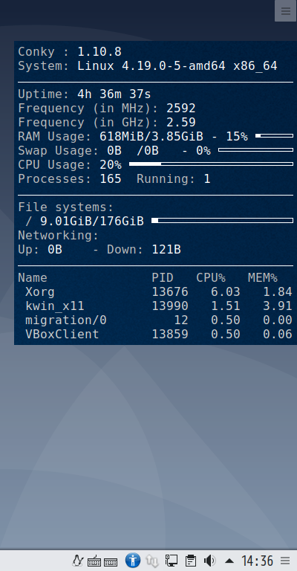Click the RAM Usage progress bar
The height and width of the screenshot is (571, 297).
274,136
